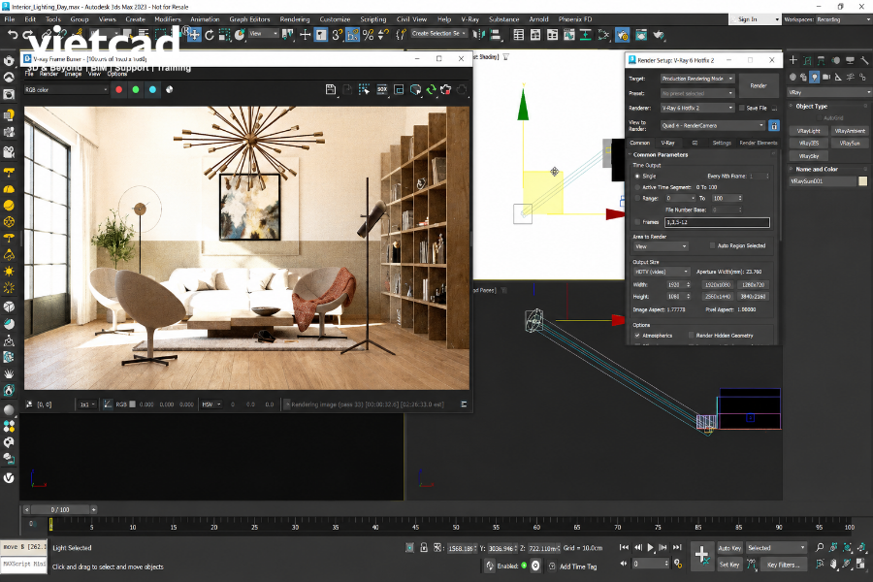Click the large Set Keys plus icon
This screenshot has width=873, height=582.
701,555
